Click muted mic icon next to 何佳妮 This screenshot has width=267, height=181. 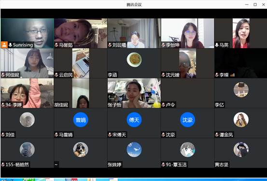pos(3,75)
